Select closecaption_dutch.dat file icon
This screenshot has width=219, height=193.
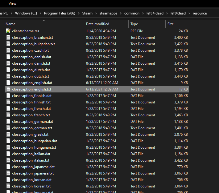coord(8,70)
